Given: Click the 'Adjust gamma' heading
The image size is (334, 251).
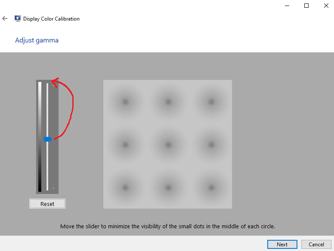Looking at the screenshot, I should click(37, 40).
